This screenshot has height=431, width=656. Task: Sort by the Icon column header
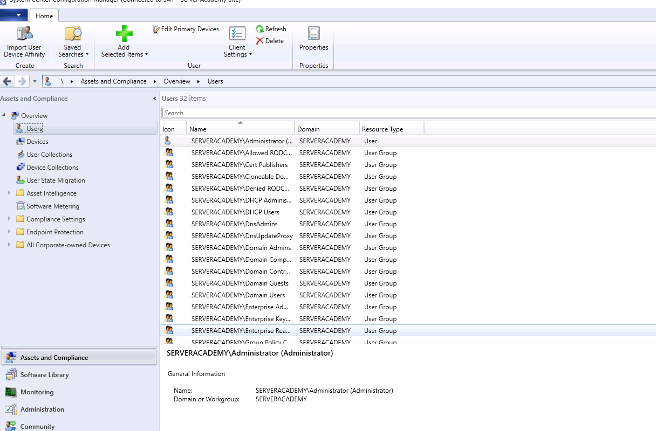174,129
